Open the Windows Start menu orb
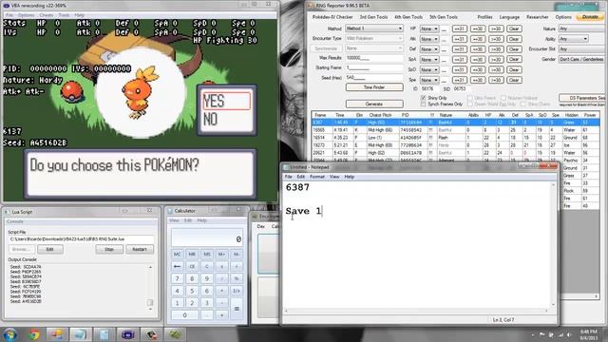Viewport: 608px width, 342px height. pos(9,334)
